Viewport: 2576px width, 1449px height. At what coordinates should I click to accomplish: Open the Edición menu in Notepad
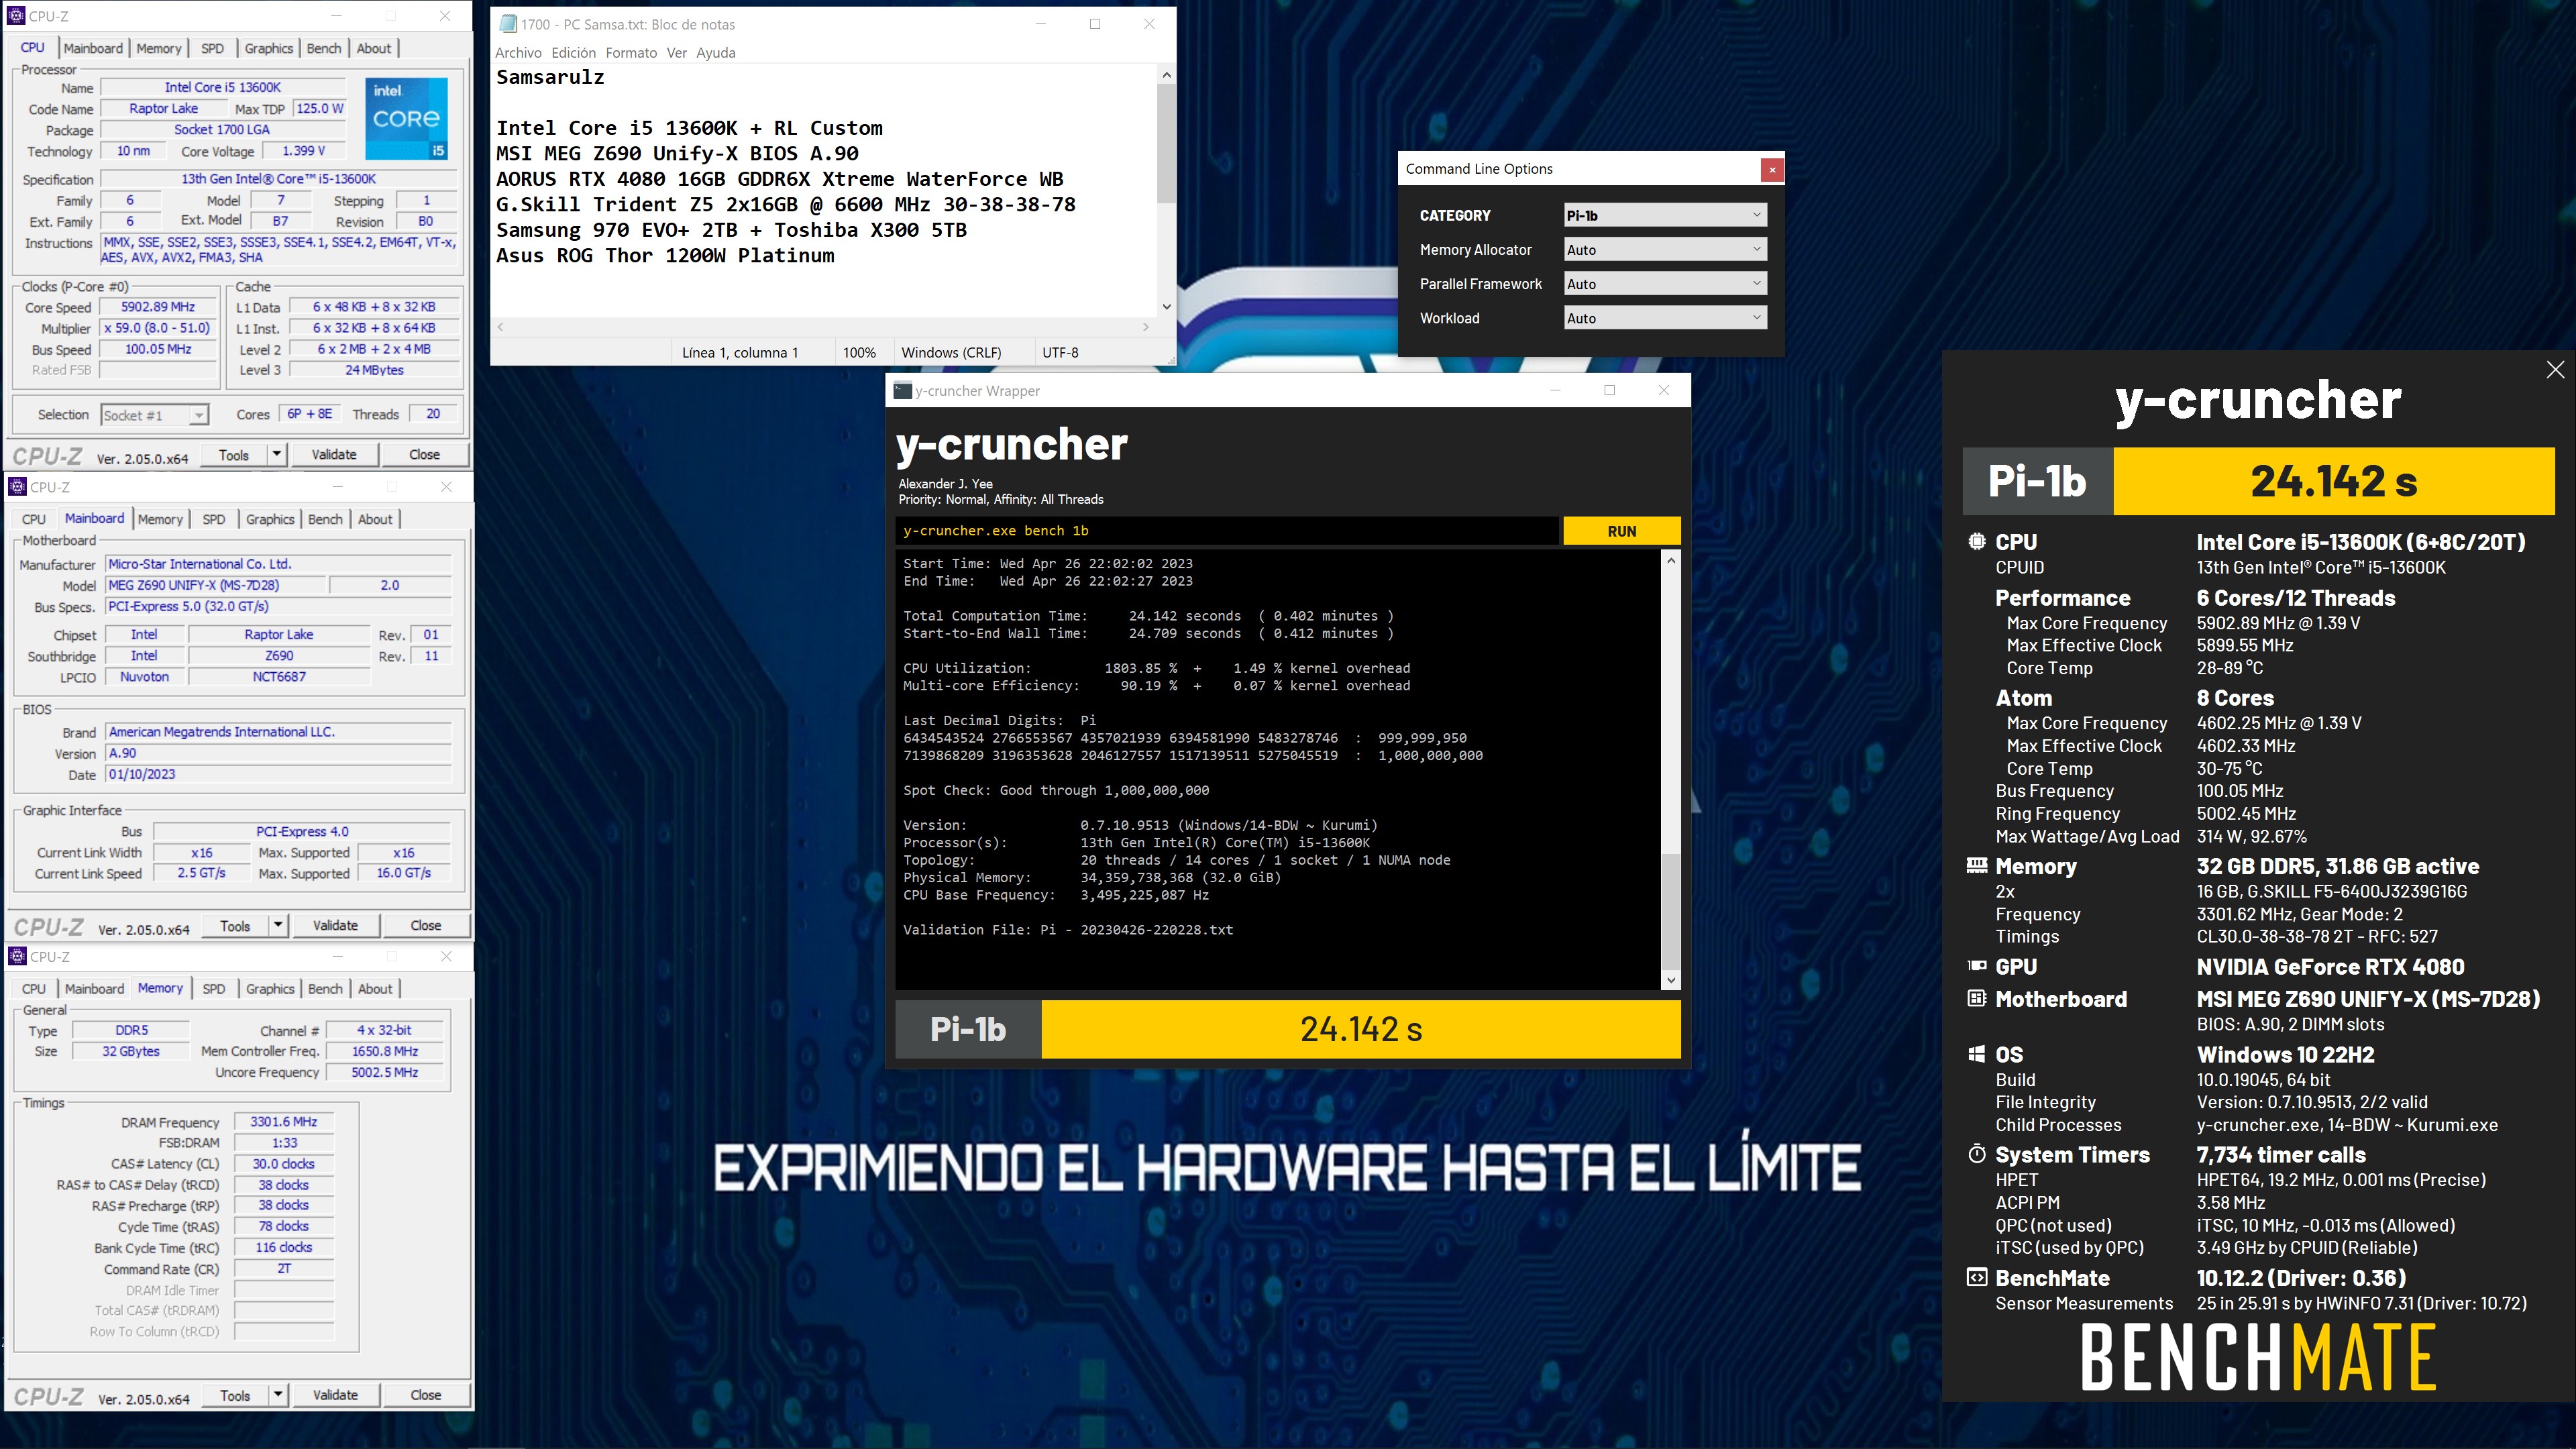pos(573,53)
